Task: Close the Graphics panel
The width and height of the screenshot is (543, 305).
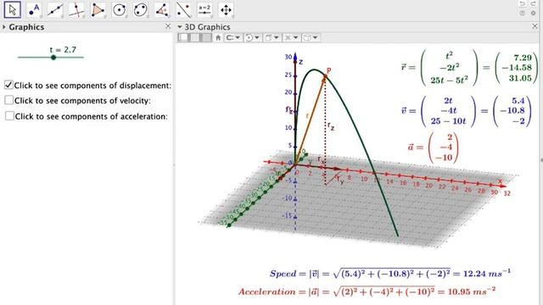Action: [x=168, y=26]
